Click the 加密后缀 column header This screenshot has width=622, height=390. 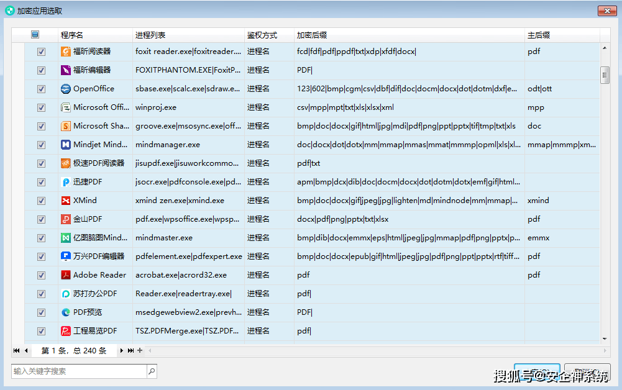pos(409,35)
